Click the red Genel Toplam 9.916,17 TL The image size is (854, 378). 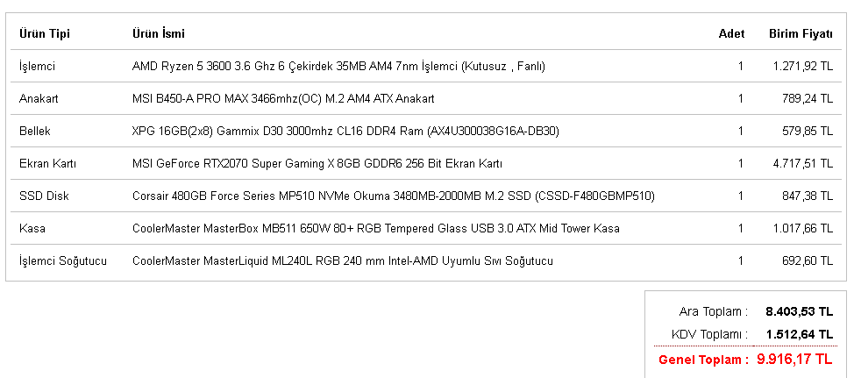(x=794, y=359)
